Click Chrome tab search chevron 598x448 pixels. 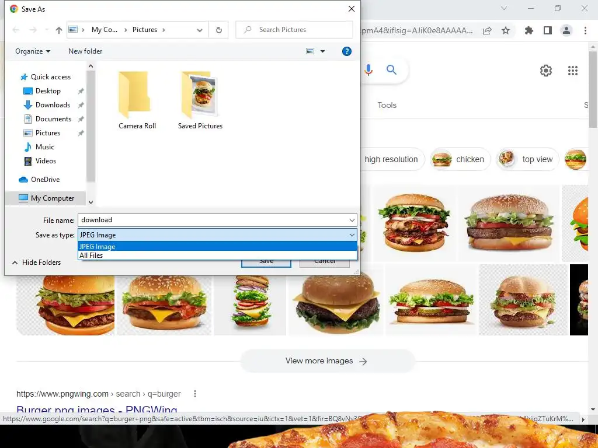tap(504, 8)
